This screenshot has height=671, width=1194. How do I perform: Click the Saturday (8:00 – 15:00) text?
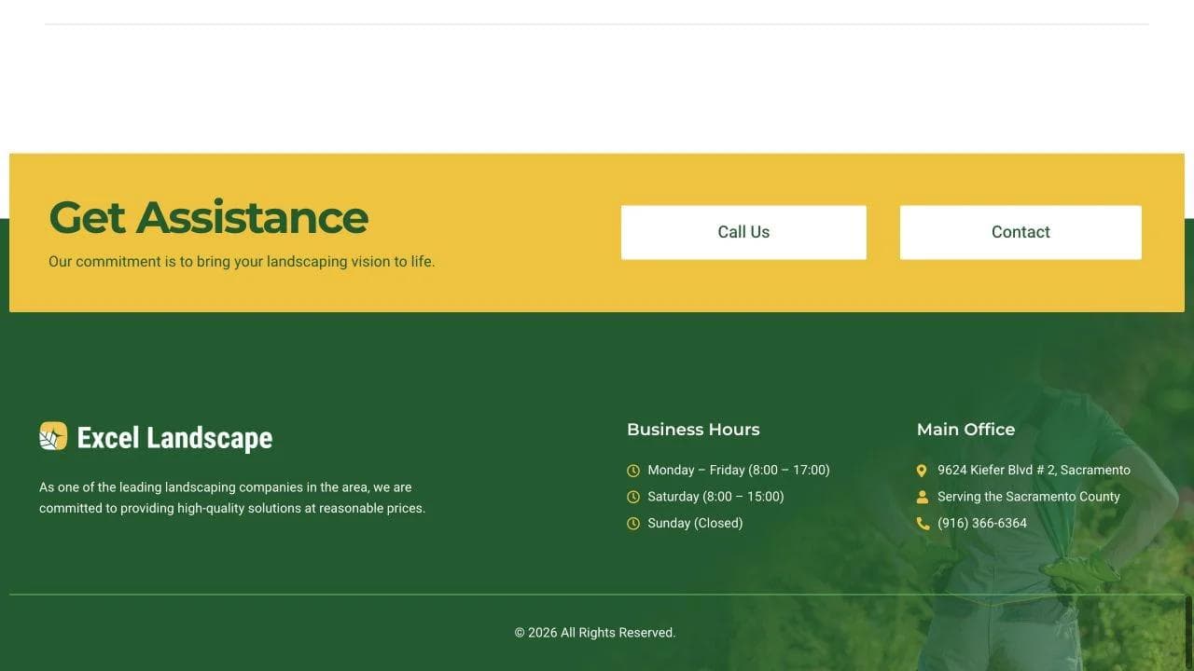click(x=715, y=497)
